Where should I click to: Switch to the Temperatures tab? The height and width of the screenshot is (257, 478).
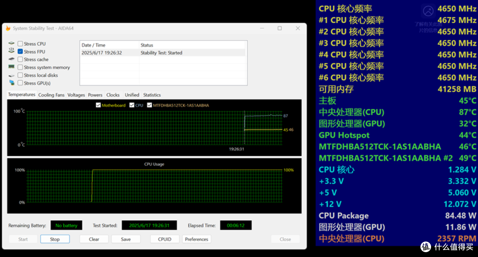21,94
